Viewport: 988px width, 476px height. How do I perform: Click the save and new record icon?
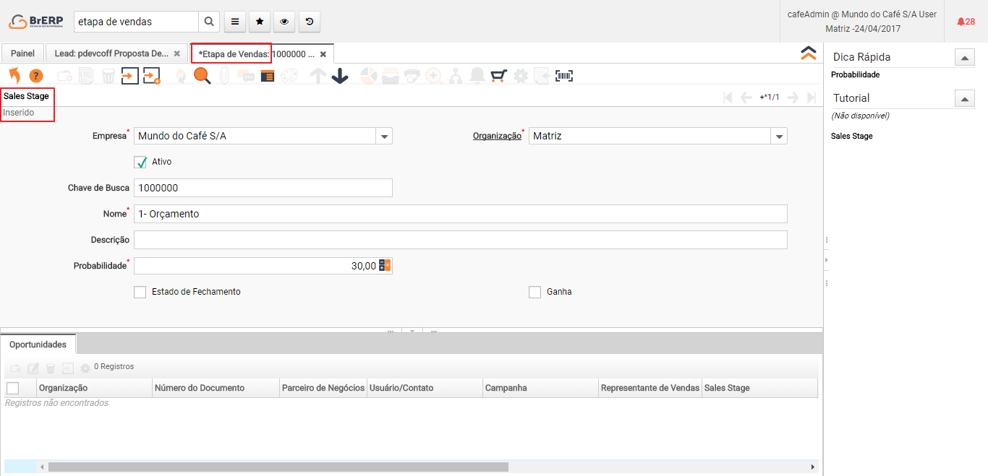pos(151,76)
